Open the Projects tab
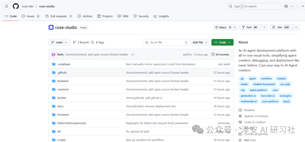305x142 pixels. click(105, 16)
